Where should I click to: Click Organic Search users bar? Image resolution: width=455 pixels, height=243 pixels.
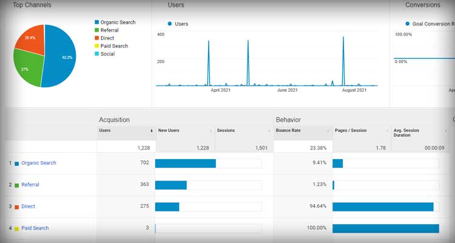coord(186,163)
